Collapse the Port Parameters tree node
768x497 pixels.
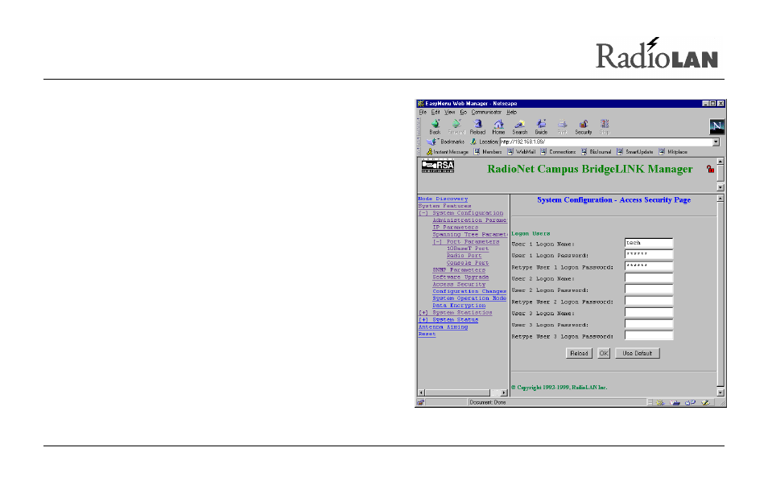click(437, 241)
